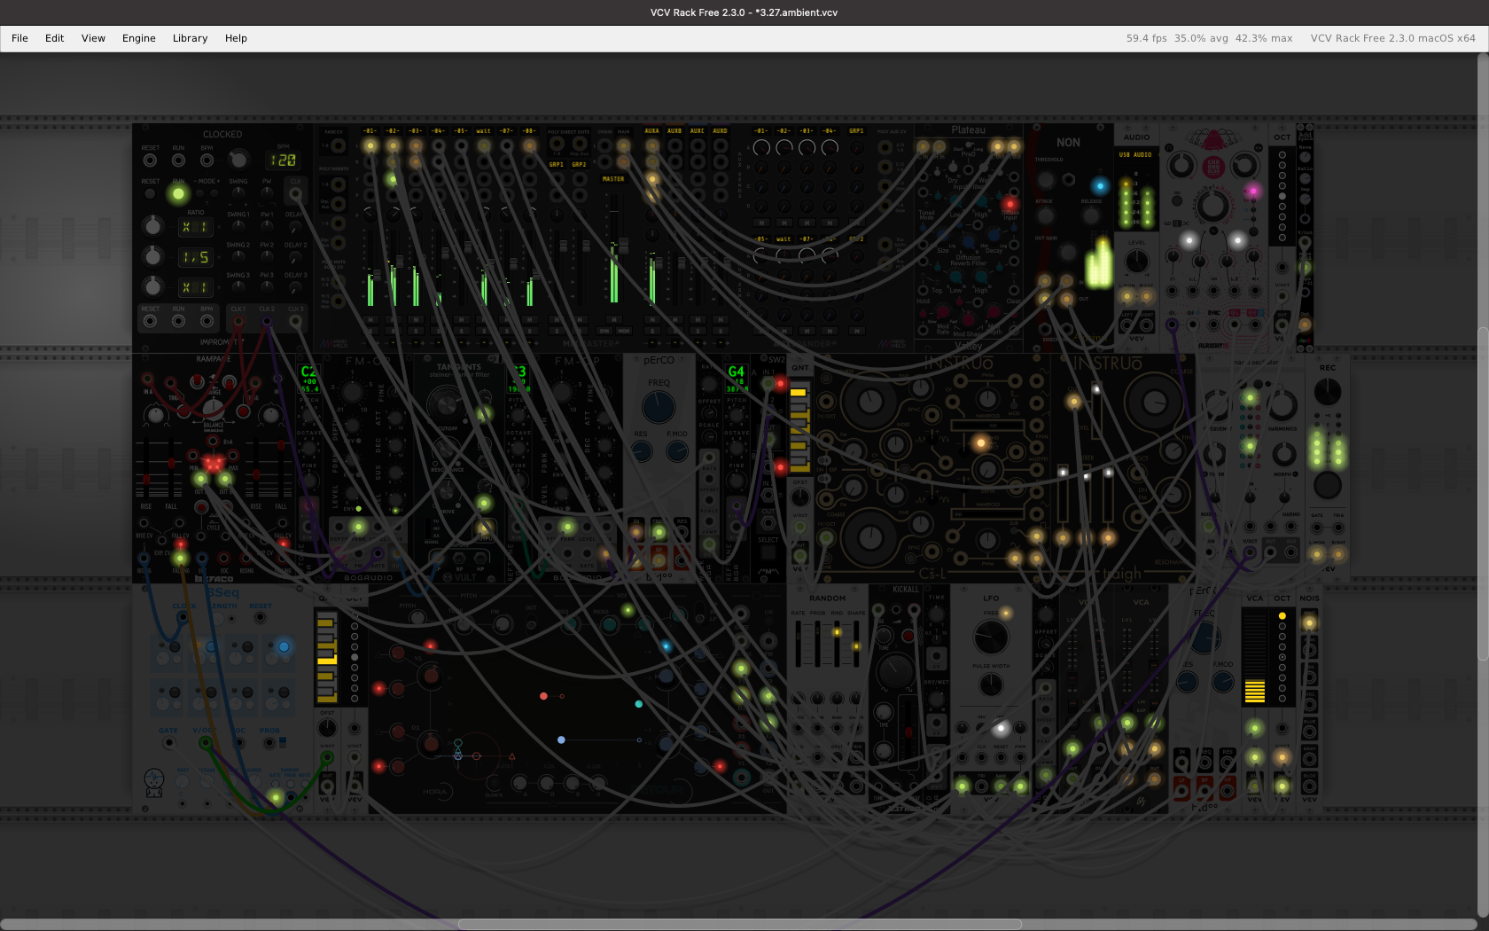Click the horizontal scrollbar at the bottom
The width and height of the screenshot is (1489, 931).
(739, 924)
